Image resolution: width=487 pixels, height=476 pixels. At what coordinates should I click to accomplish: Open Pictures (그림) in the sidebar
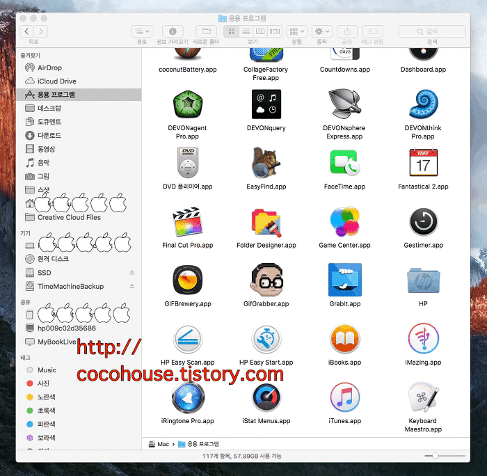[79, 176]
